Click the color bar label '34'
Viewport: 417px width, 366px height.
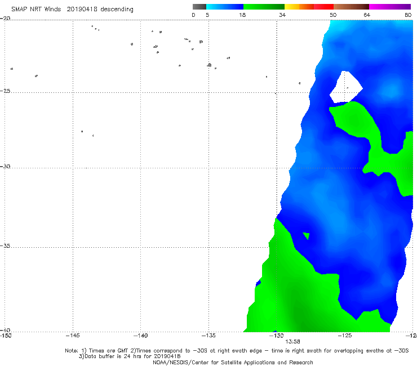282,15
